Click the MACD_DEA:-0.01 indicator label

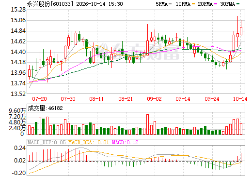[x=89, y=142]
